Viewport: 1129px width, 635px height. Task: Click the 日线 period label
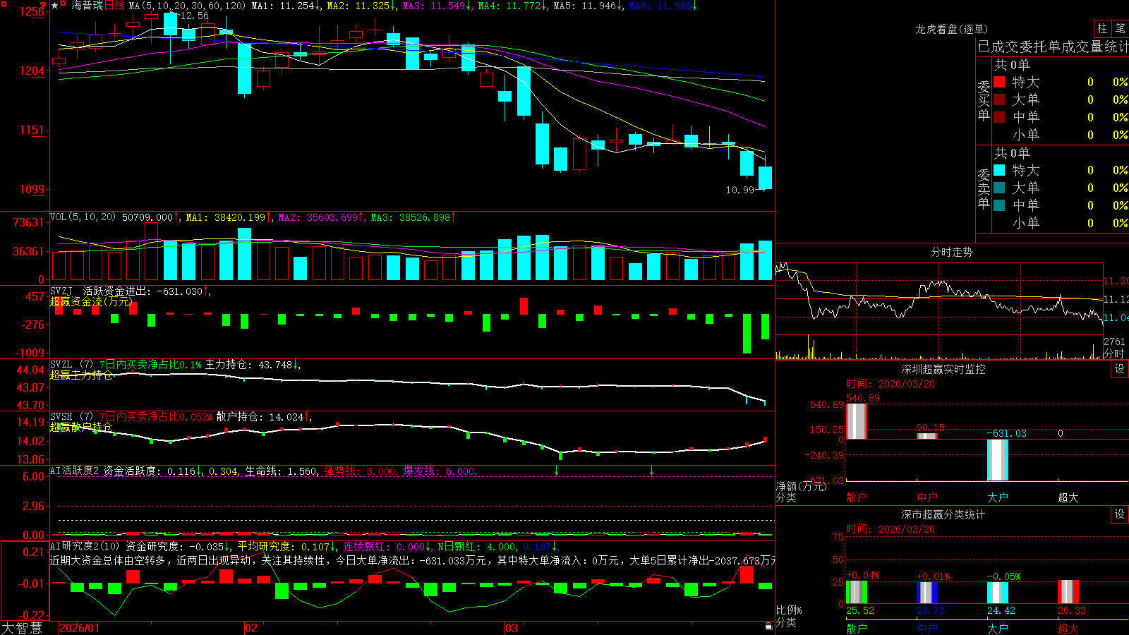(x=115, y=6)
